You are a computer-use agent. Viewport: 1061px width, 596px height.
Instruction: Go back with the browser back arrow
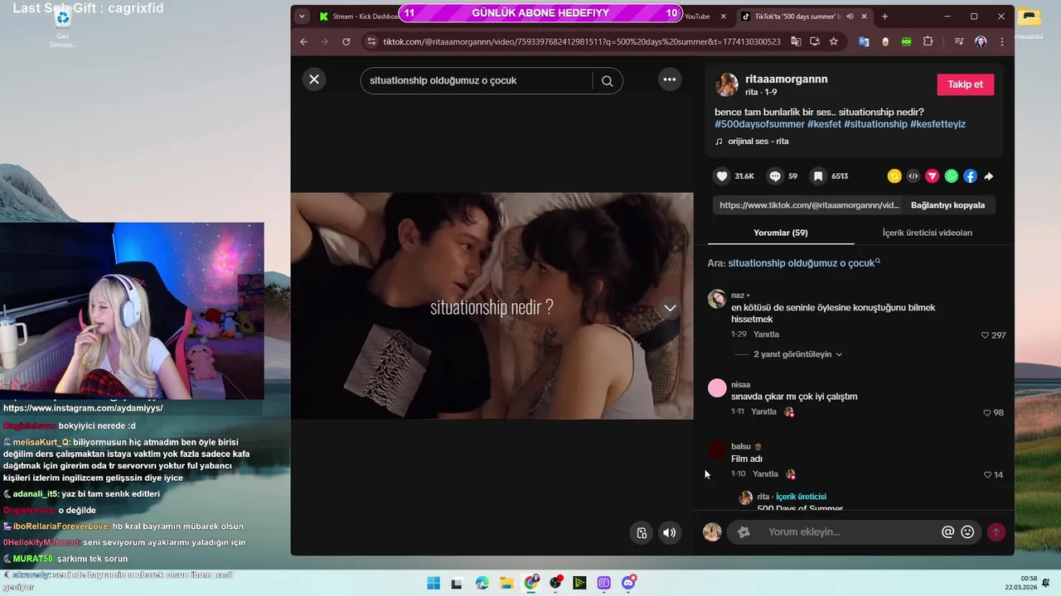click(x=303, y=41)
